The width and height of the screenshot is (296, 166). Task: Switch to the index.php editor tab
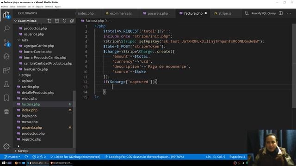tap(86, 13)
